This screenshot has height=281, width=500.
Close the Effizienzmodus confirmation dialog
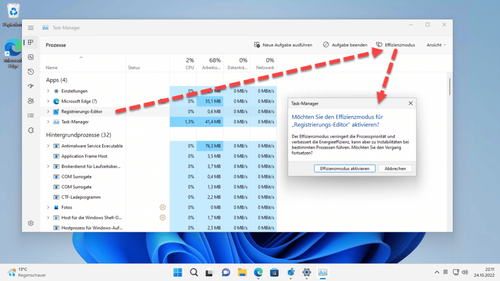(411, 103)
